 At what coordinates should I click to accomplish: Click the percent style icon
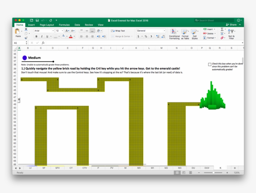pyautogui.click(x=145, y=36)
